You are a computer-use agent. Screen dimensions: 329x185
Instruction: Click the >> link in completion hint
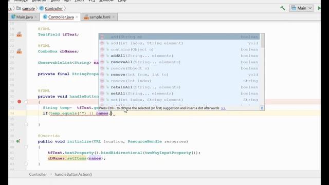pyautogui.click(x=223, y=108)
